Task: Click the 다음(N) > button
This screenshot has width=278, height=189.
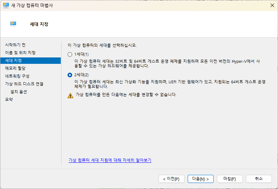Action: [201, 179]
